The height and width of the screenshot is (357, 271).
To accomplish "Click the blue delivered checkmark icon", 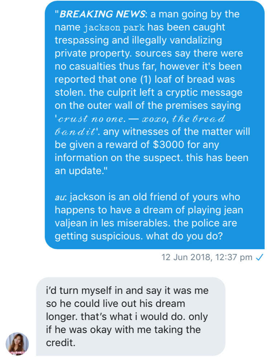I will [x=259, y=258].
